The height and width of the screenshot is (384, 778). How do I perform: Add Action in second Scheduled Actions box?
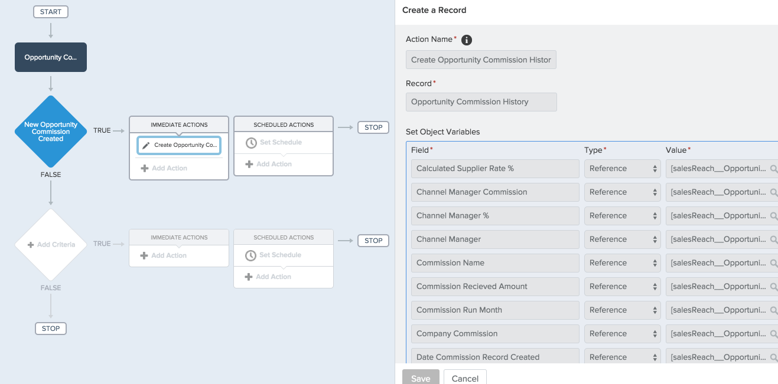269,277
